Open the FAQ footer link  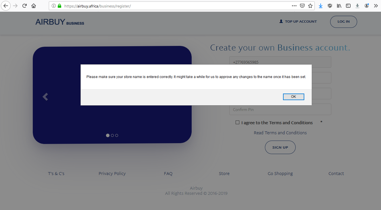[x=168, y=174]
